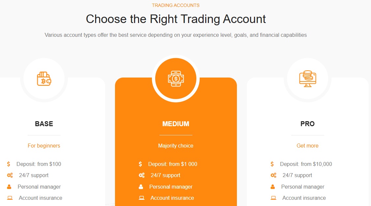Select the MEDIUM account title
371x206 pixels.
click(x=176, y=124)
